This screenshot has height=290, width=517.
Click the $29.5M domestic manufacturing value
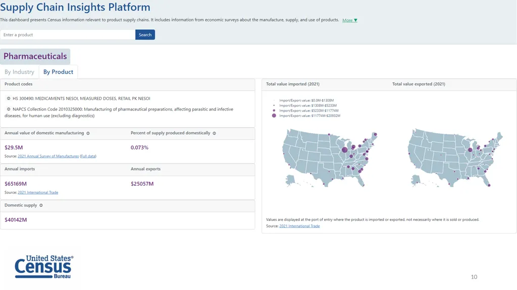[x=14, y=147]
